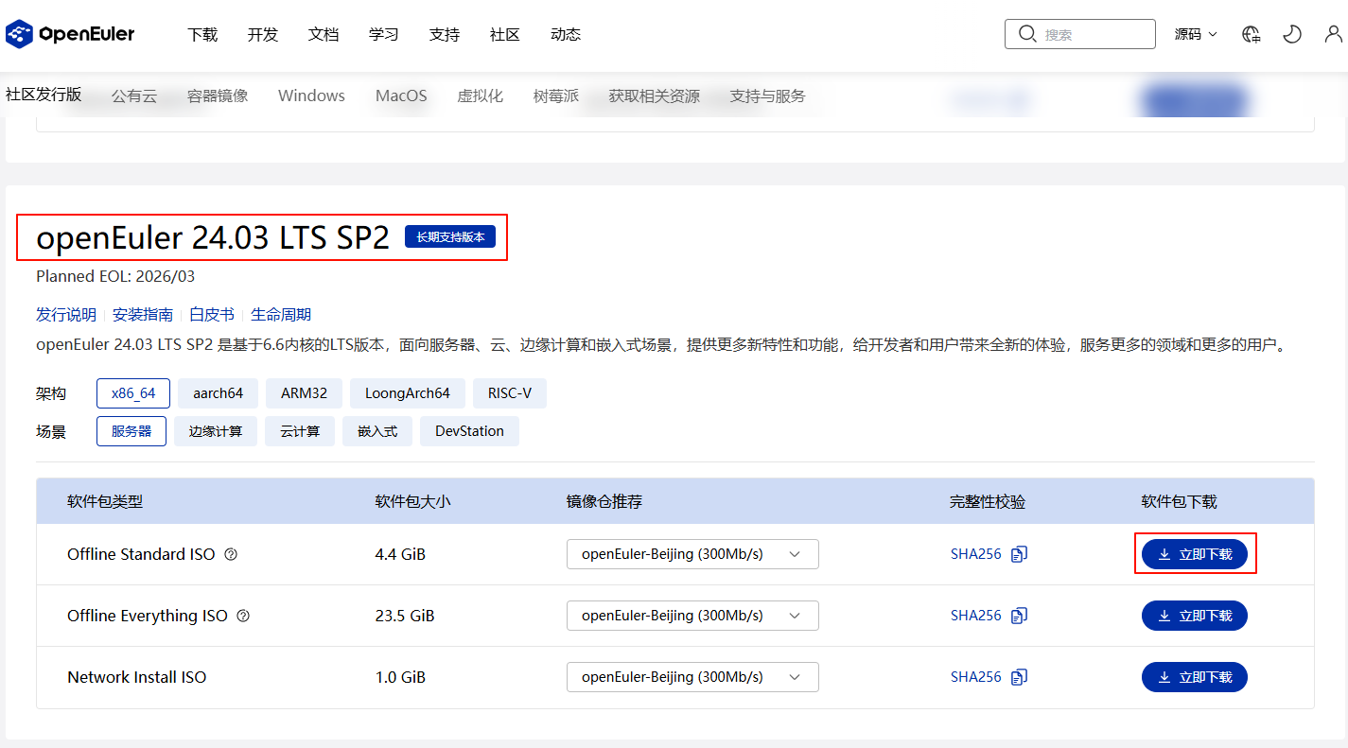Open mirror dropdown for Offline Everything ISO
Viewport: 1348px width, 748px height.
692,616
